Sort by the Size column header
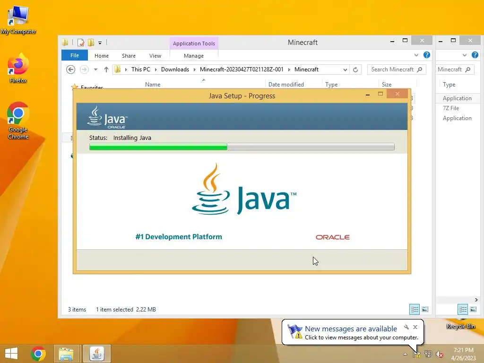 pyautogui.click(x=387, y=85)
